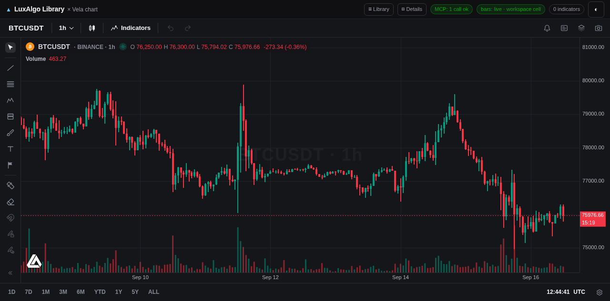Click the Sep 10 time axis label
The image size is (610, 301).
point(140,277)
